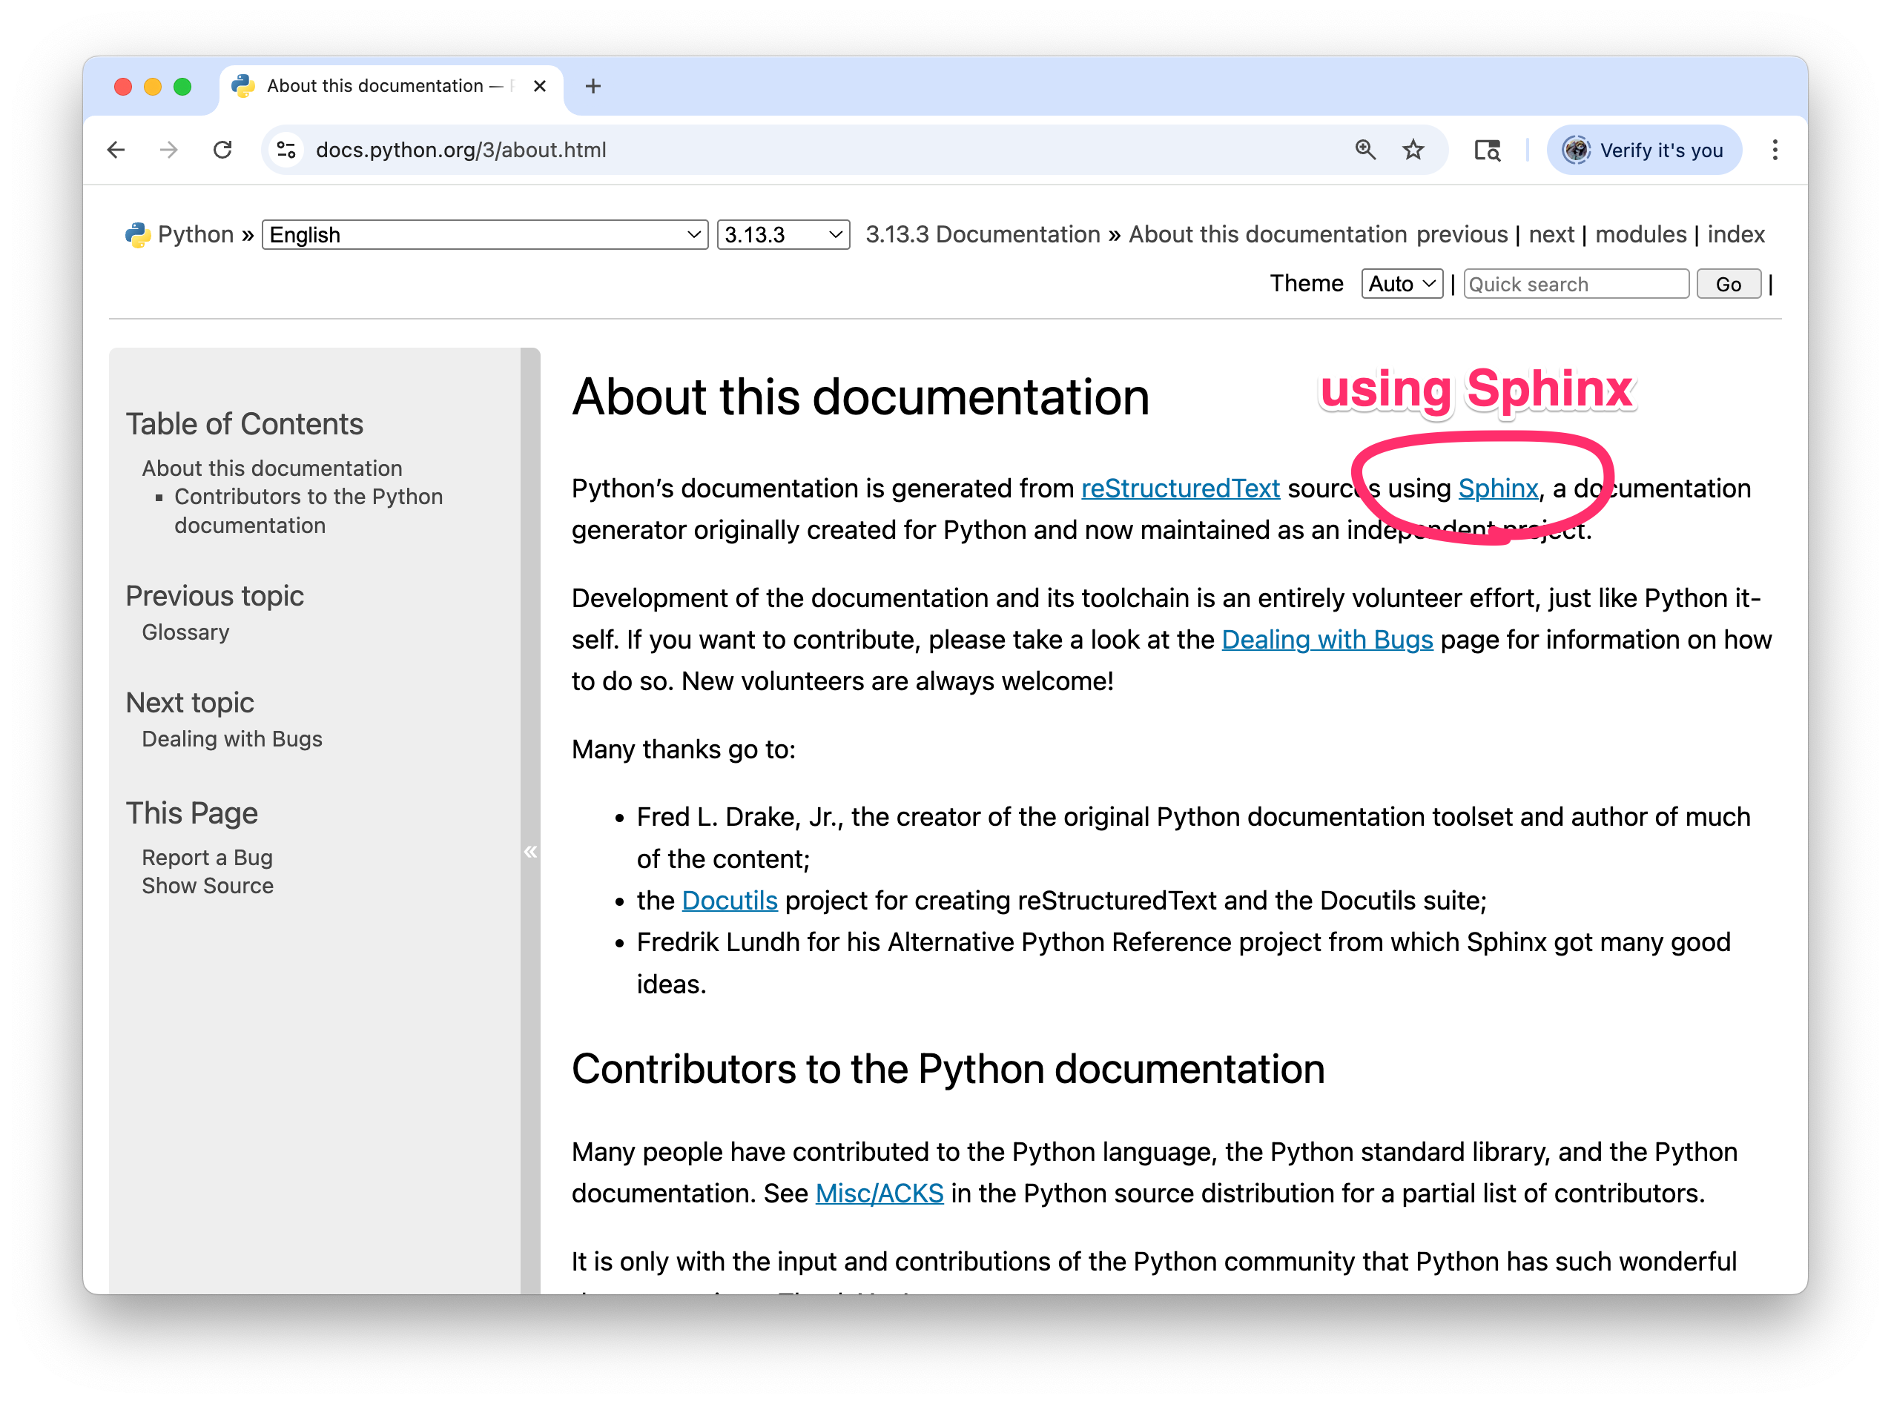
Task: Click Verify it's you profile button
Action: tap(1644, 150)
